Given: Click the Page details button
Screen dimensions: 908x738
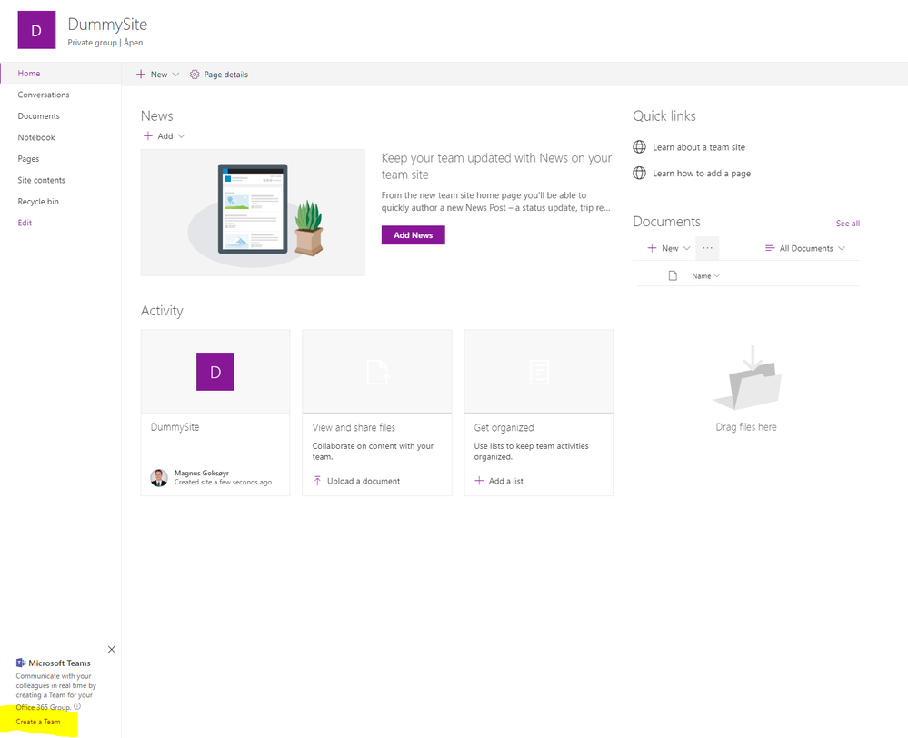Looking at the screenshot, I should (x=219, y=75).
